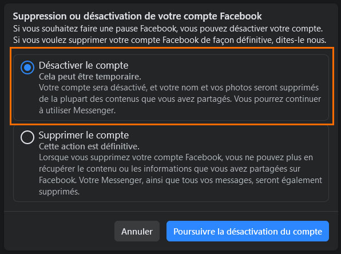341x254 pixels.
Task: Click the line mentioning Votre Messenger and messages
Action: (x=180, y=180)
